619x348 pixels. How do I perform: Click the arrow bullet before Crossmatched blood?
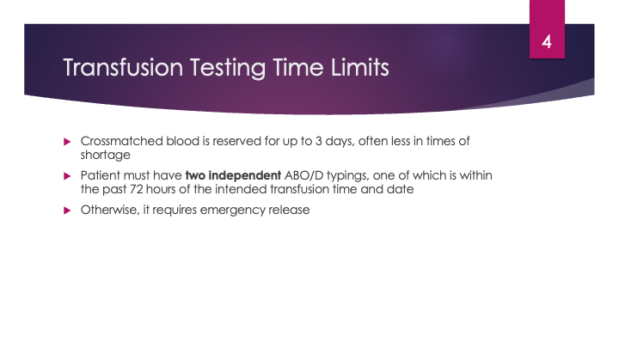point(68,141)
